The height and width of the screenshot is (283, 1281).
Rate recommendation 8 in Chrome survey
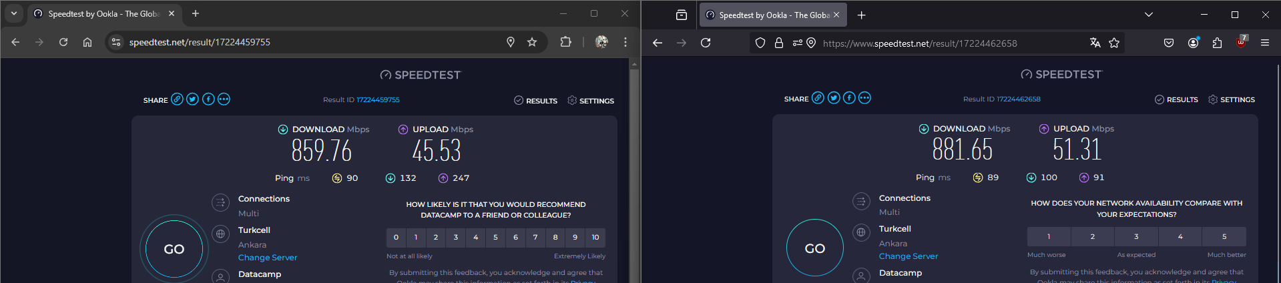click(555, 237)
